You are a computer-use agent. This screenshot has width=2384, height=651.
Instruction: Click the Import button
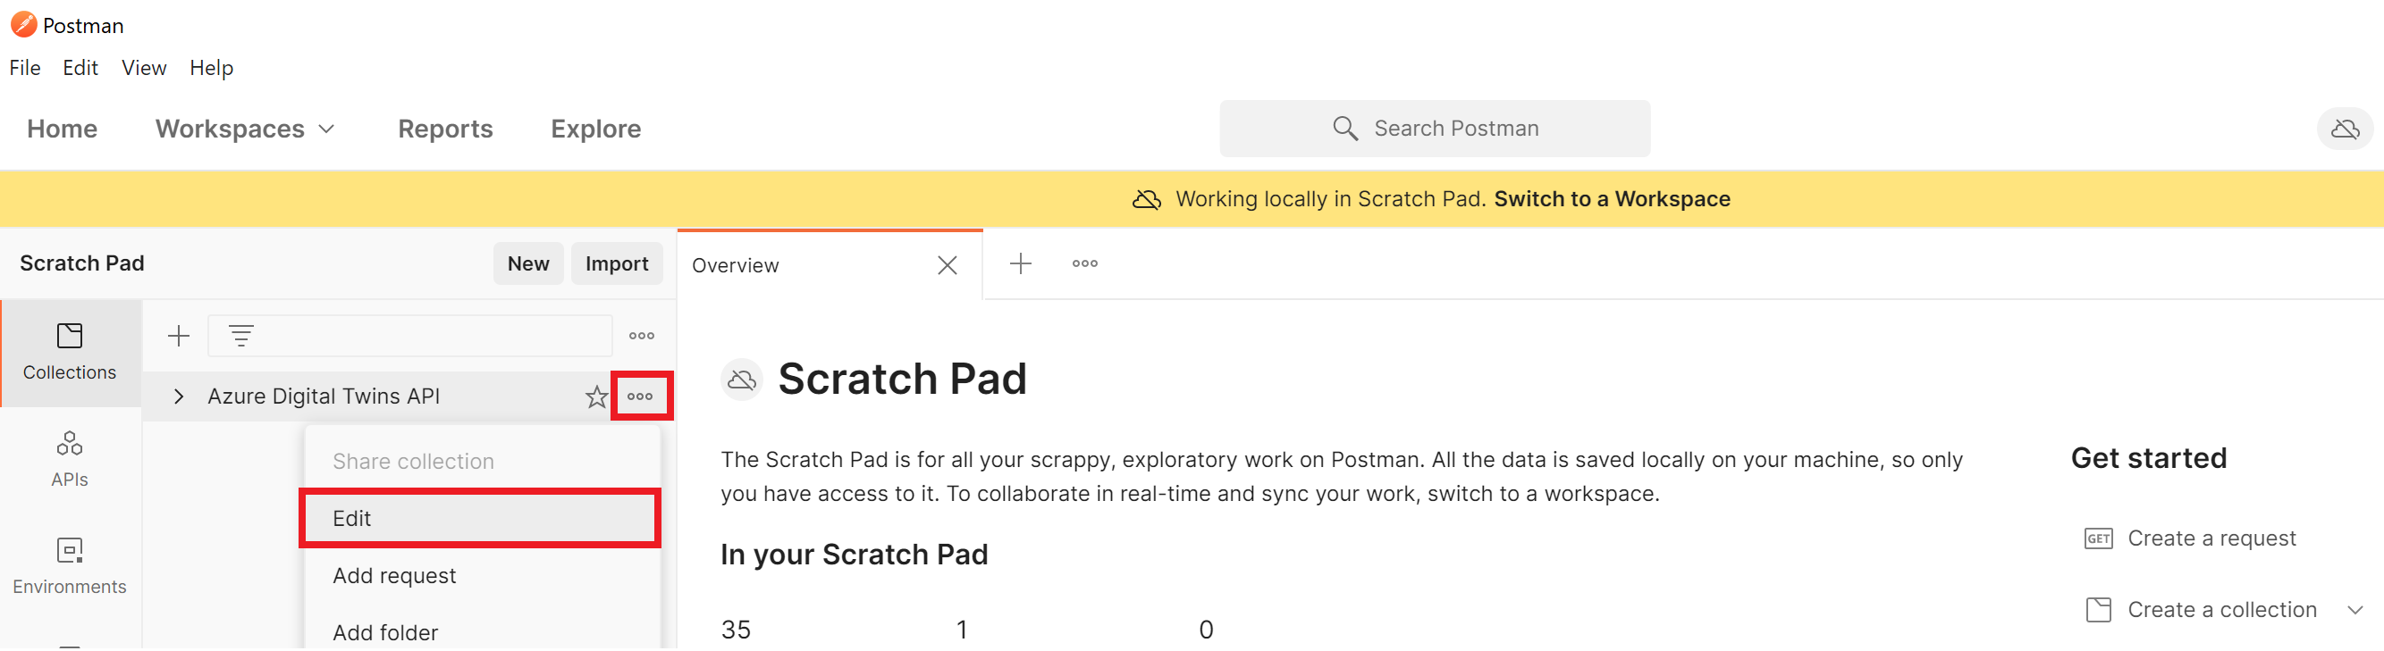(x=617, y=263)
